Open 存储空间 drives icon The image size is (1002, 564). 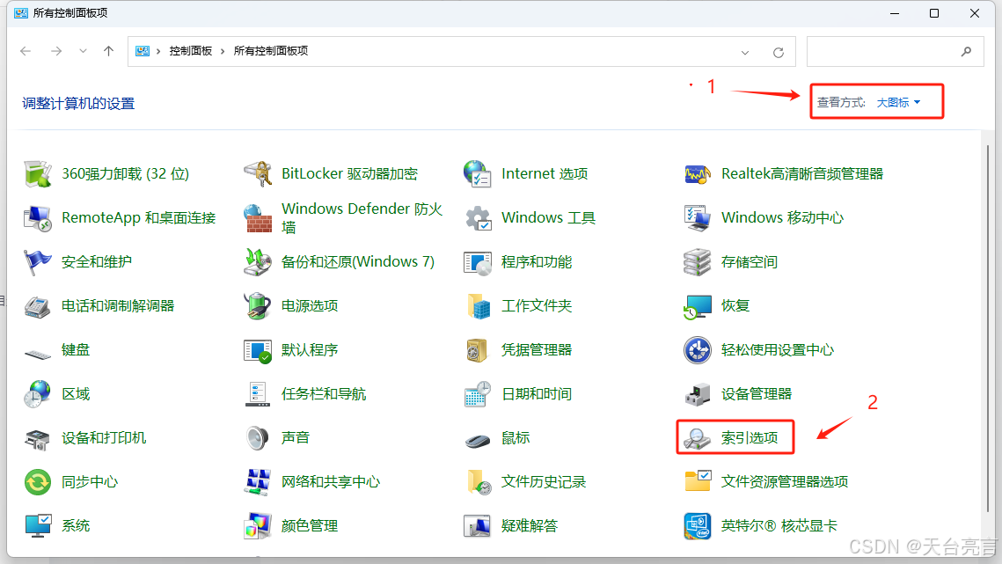698,262
